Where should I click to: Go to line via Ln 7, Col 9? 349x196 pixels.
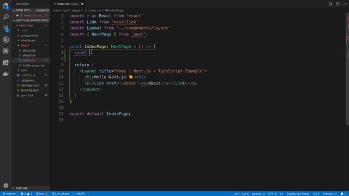(241, 194)
